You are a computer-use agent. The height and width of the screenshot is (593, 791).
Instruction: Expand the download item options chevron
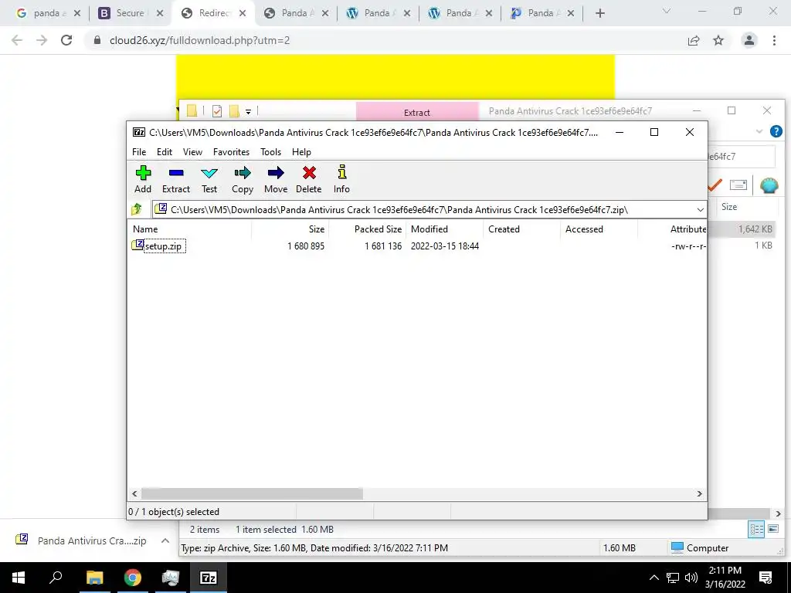pyautogui.click(x=165, y=540)
